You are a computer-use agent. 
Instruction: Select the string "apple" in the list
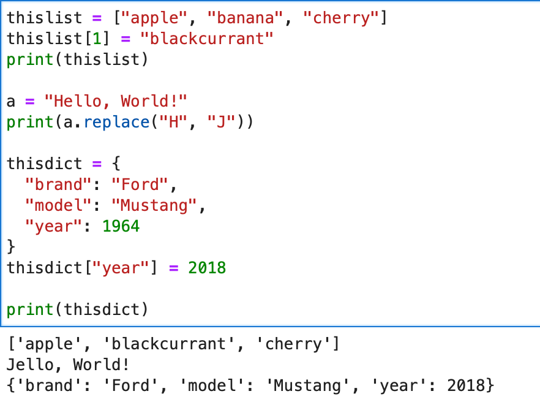tap(154, 17)
